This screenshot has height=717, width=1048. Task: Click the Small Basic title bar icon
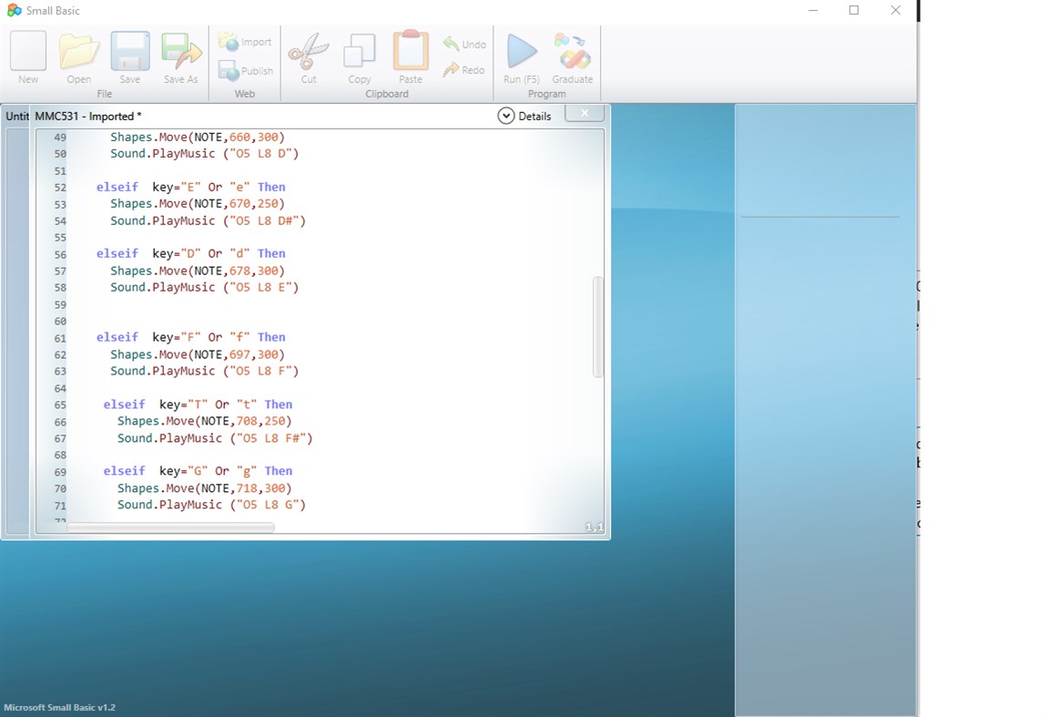point(14,10)
